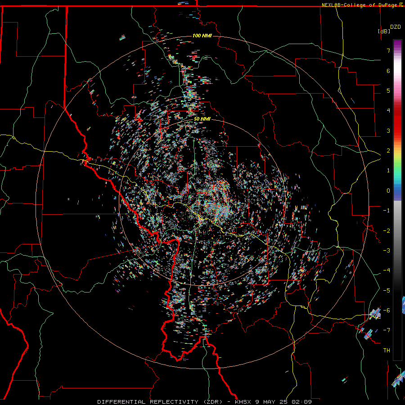Click the 1 tick label on color scale
Viewport: 405px width, 405px height.
tap(388, 170)
